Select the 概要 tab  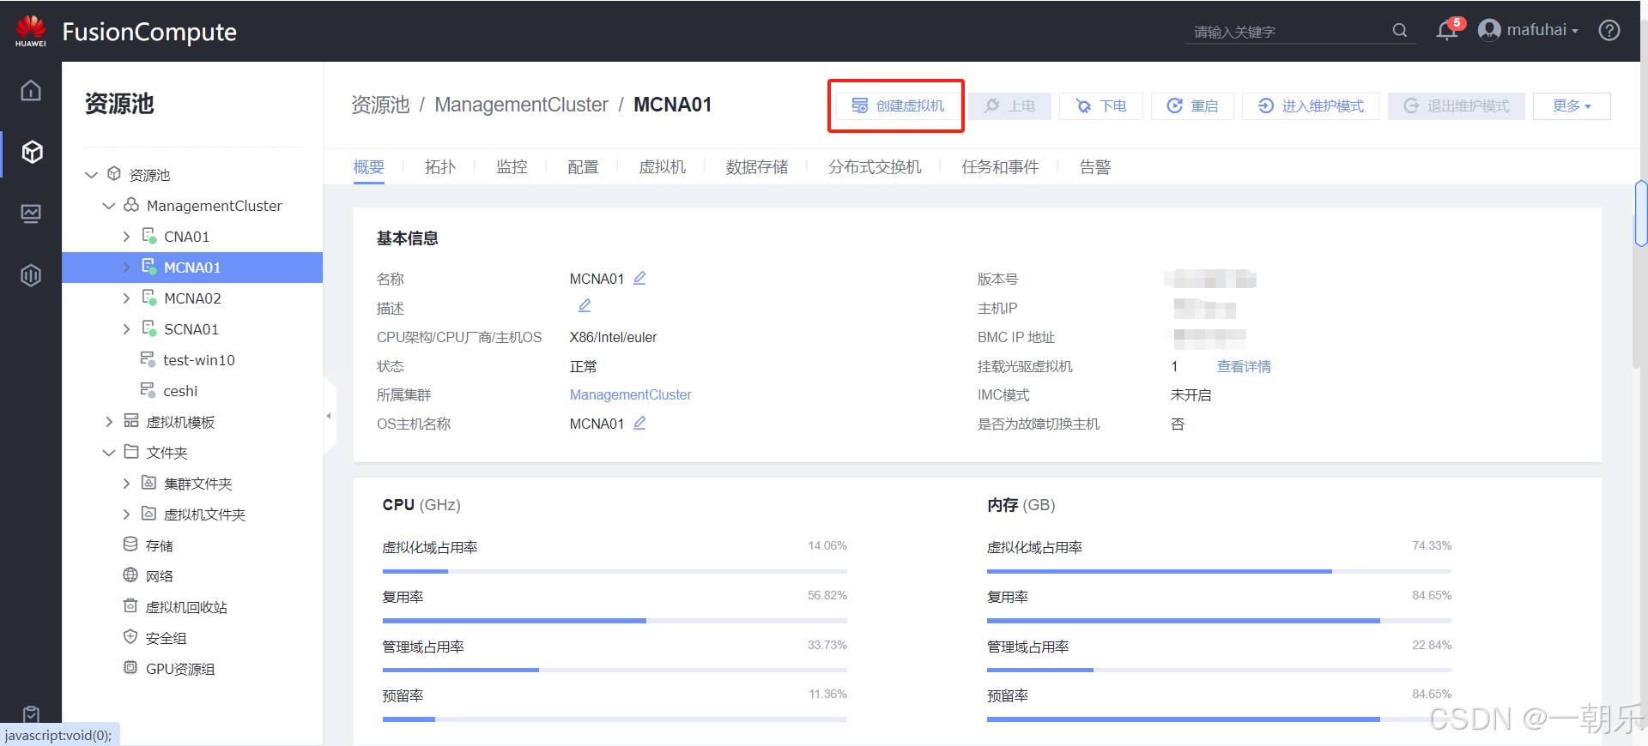369,166
